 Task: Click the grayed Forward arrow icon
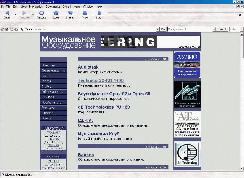(24, 13)
